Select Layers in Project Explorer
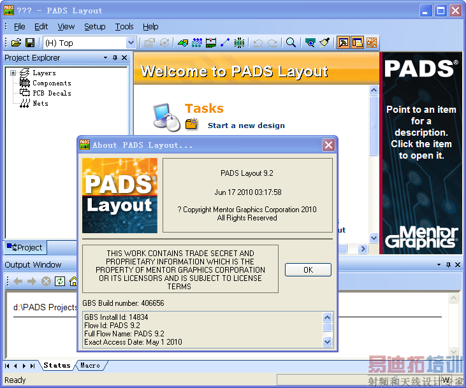This screenshot has width=466, height=388. coord(44,73)
